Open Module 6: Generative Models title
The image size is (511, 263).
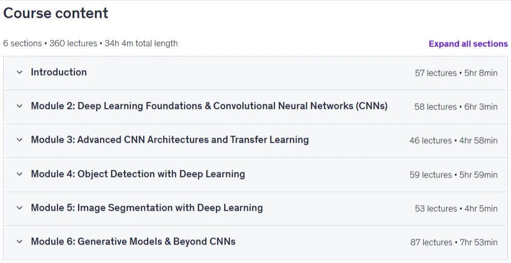(x=133, y=242)
